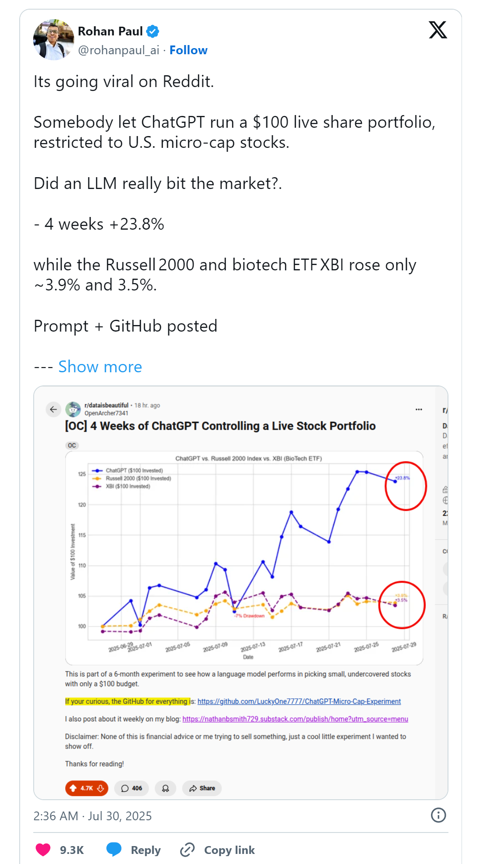Click the Reddit back arrow icon
The width and height of the screenshot is (490, 864).
coord(53,409)
